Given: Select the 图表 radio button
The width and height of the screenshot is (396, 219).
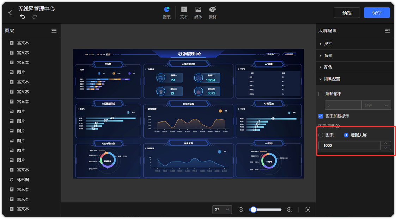Looking at the screenshot, I should click(321, 135).
